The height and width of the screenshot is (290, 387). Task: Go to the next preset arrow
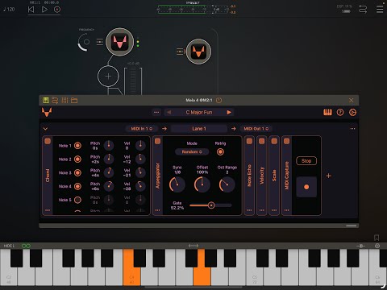[x=229, y=112]
